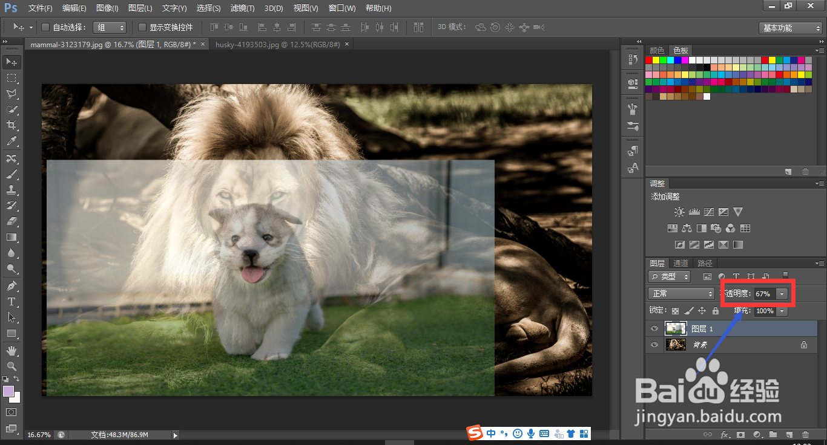Image resolution: width=827 pixels, height=445 pixels.
Task: Expand the 基本功能 workspace dropdown
Action: [791, 28]
